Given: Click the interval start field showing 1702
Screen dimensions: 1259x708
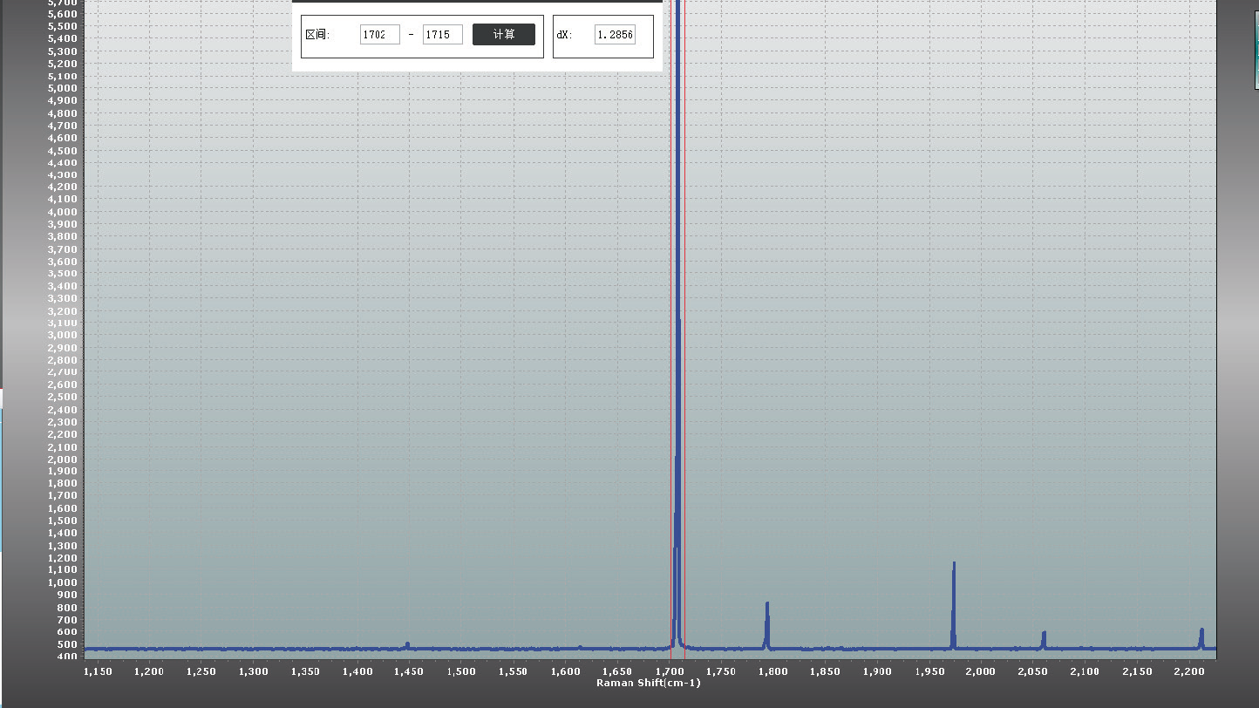Looking at the screenshot, I should (379, 35).
